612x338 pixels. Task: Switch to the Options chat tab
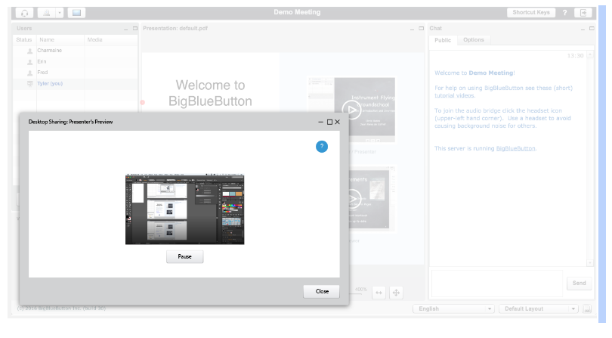click(x=474, y=40)
